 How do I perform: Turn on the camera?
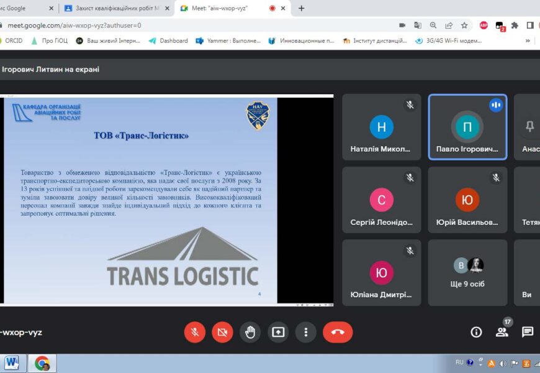(x=222, y=332)
